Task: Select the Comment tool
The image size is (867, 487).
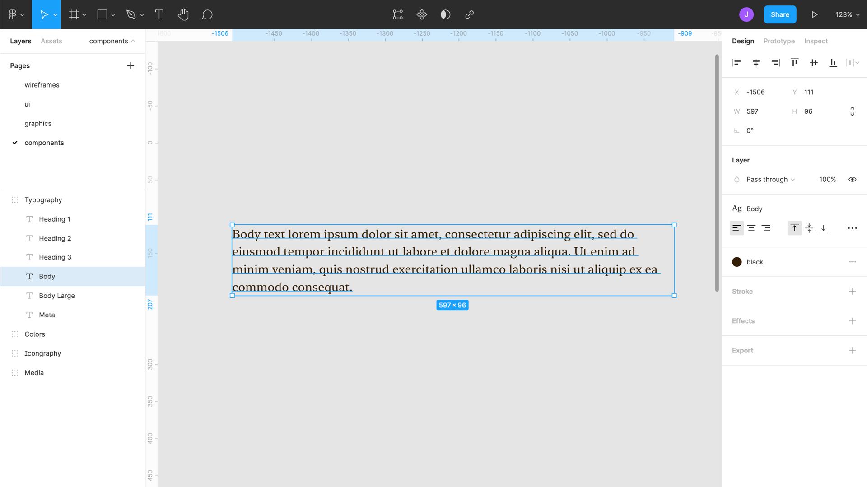Action: (207, 14)
